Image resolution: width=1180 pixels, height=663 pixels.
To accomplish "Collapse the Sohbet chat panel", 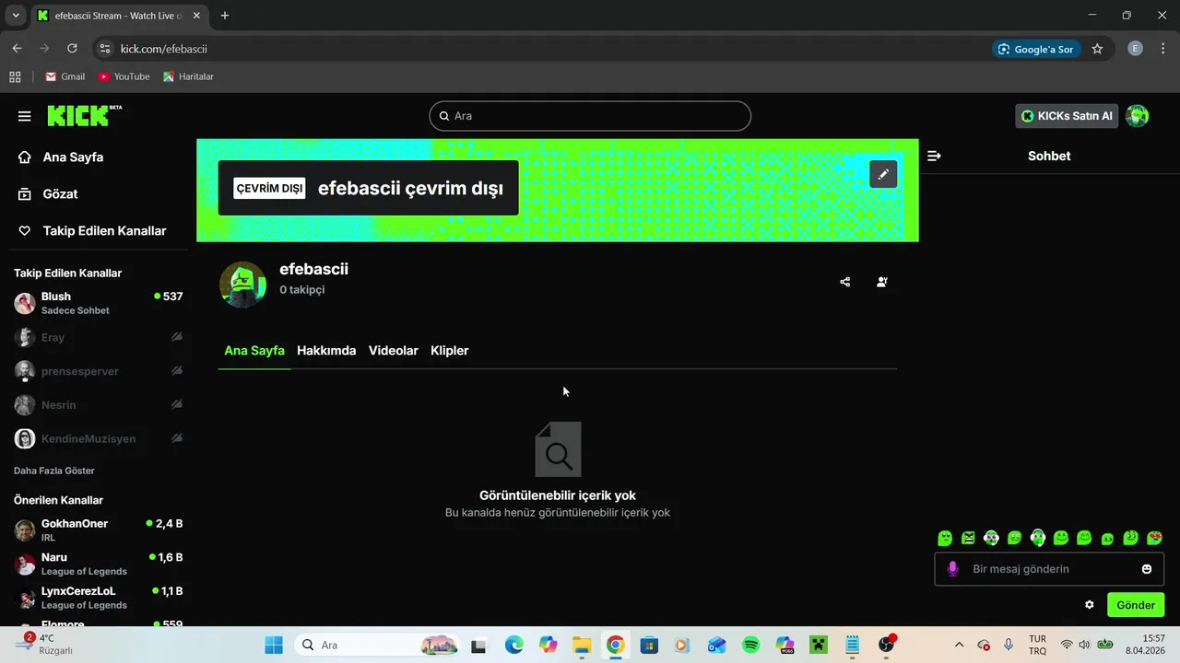I will 934,156.
